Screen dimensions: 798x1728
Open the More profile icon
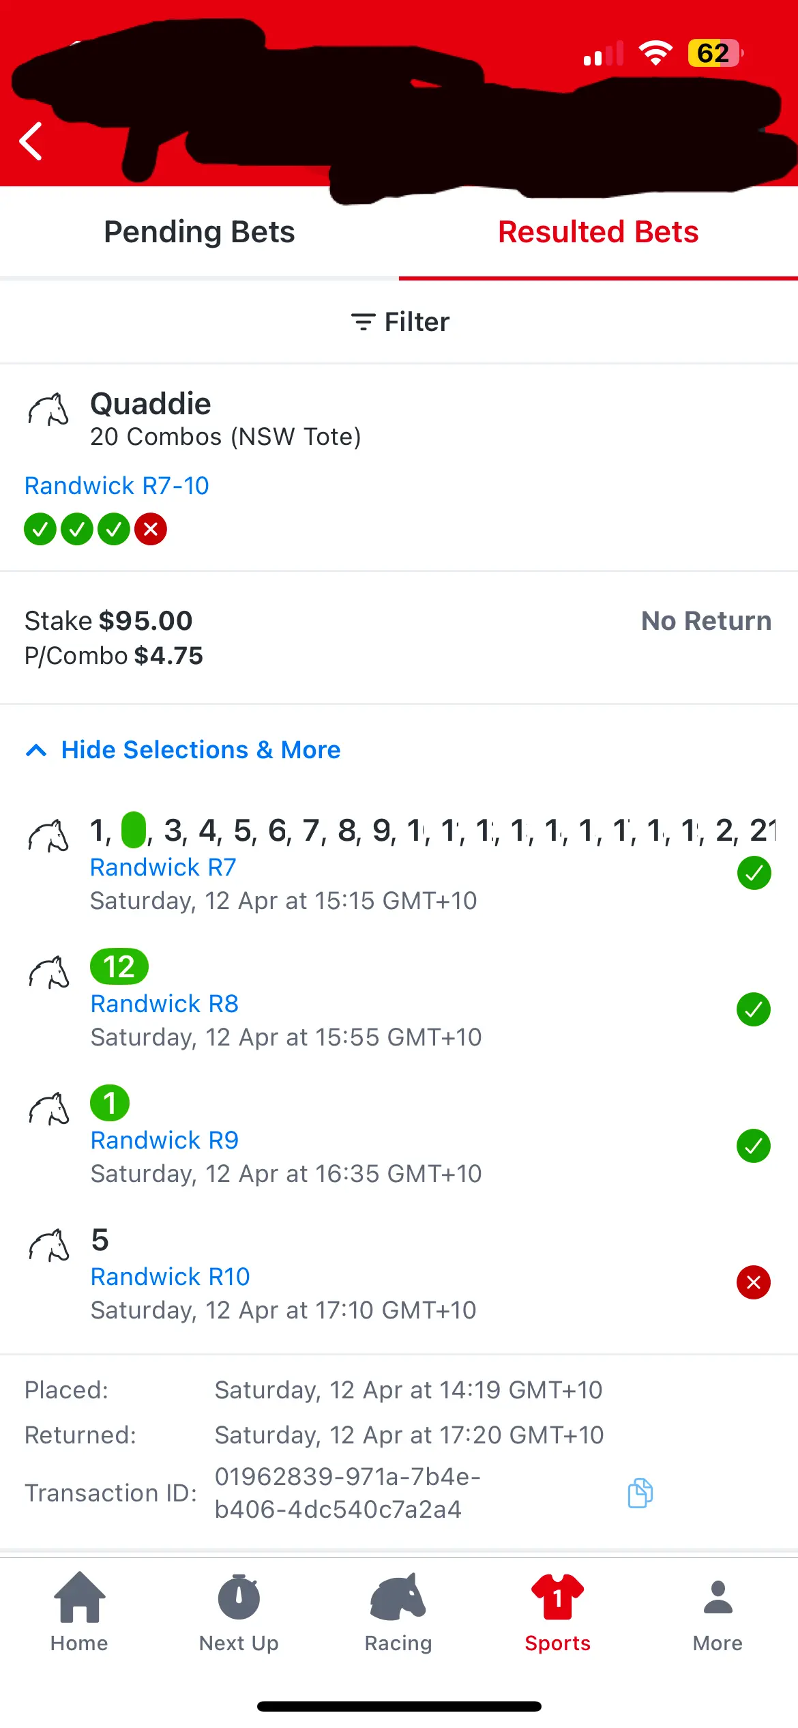click(x=718, y=1597)
